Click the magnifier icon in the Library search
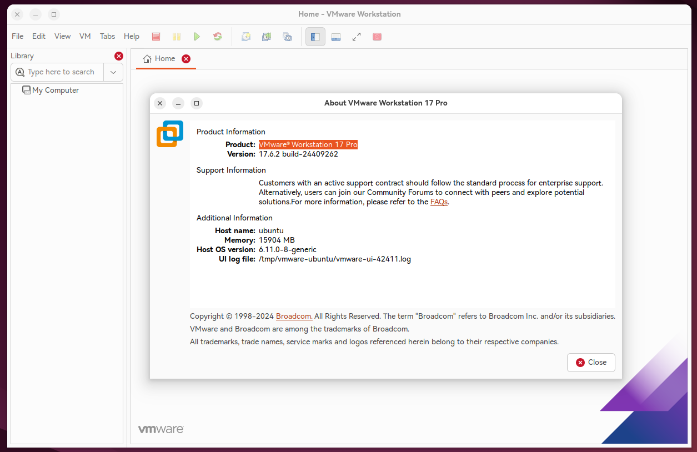This screenshot has height=452, width=697. (x=21, y=72)
